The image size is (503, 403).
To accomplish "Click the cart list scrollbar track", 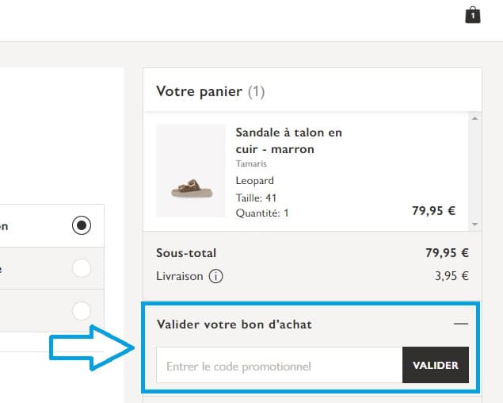I will [475, 171].
